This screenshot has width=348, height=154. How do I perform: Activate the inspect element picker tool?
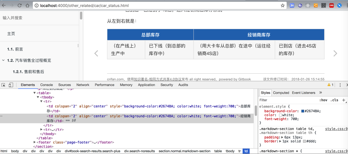coord(3,85)
